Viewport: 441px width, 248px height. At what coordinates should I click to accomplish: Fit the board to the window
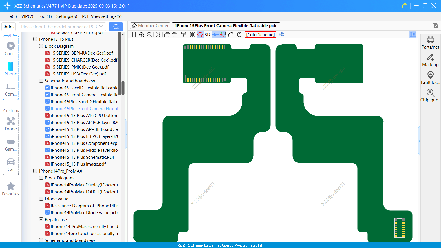coord(158,35)
